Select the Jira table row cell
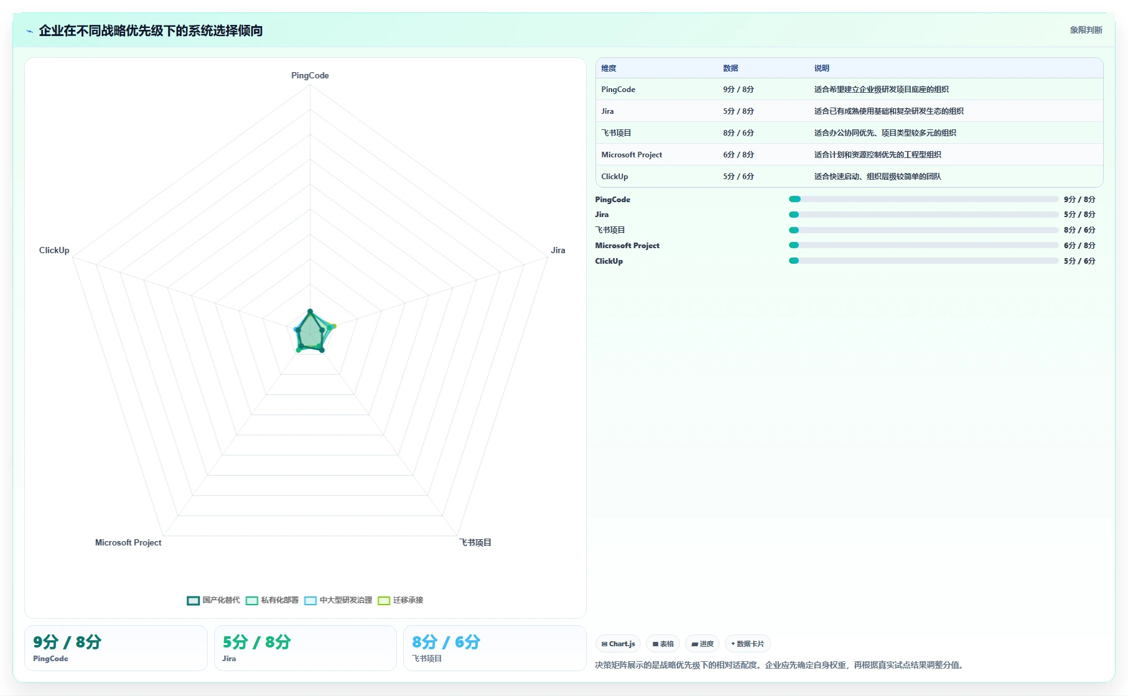Image resolution: width=1128 pixels, height=696 pixels. tap(607, 111)
